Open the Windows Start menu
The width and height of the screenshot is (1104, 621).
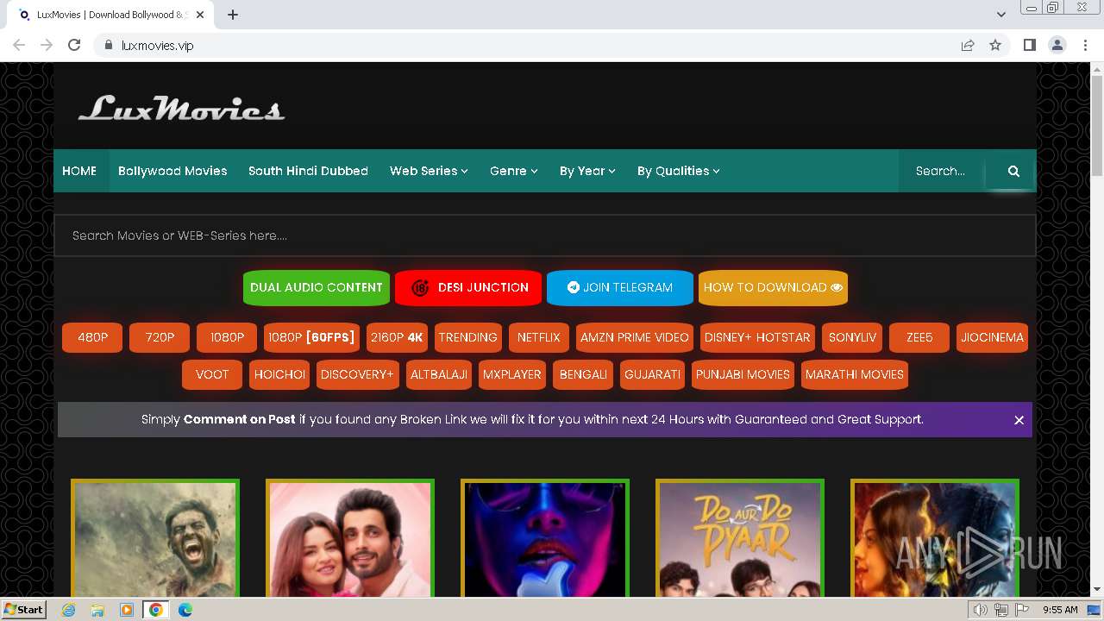click(24, 610)
